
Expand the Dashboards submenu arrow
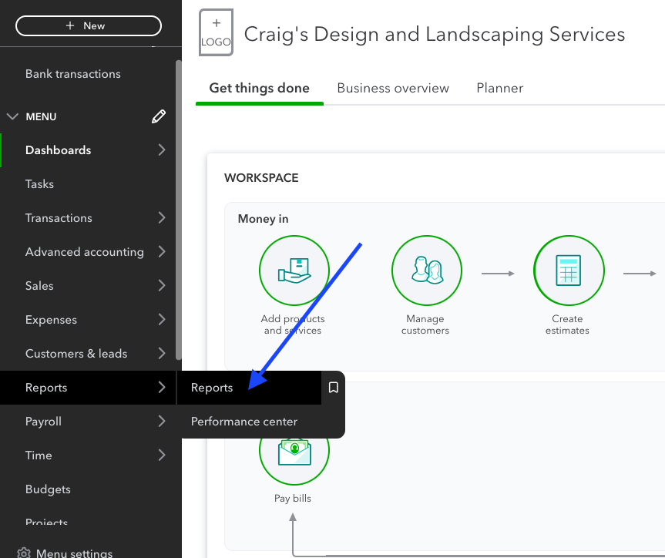[162, 150]
